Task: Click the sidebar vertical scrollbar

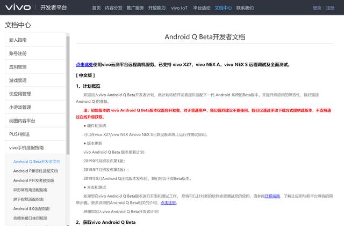Action: (x=68, y=95)
